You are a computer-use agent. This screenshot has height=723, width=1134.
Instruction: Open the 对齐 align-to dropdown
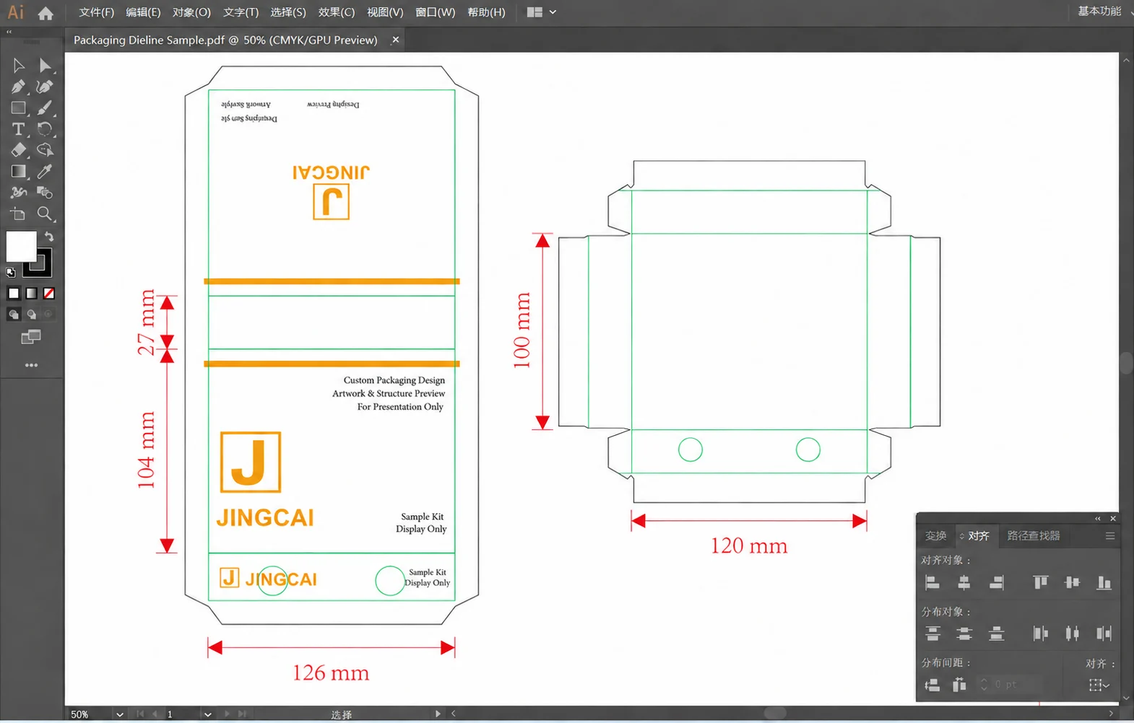pos(1099,685)
